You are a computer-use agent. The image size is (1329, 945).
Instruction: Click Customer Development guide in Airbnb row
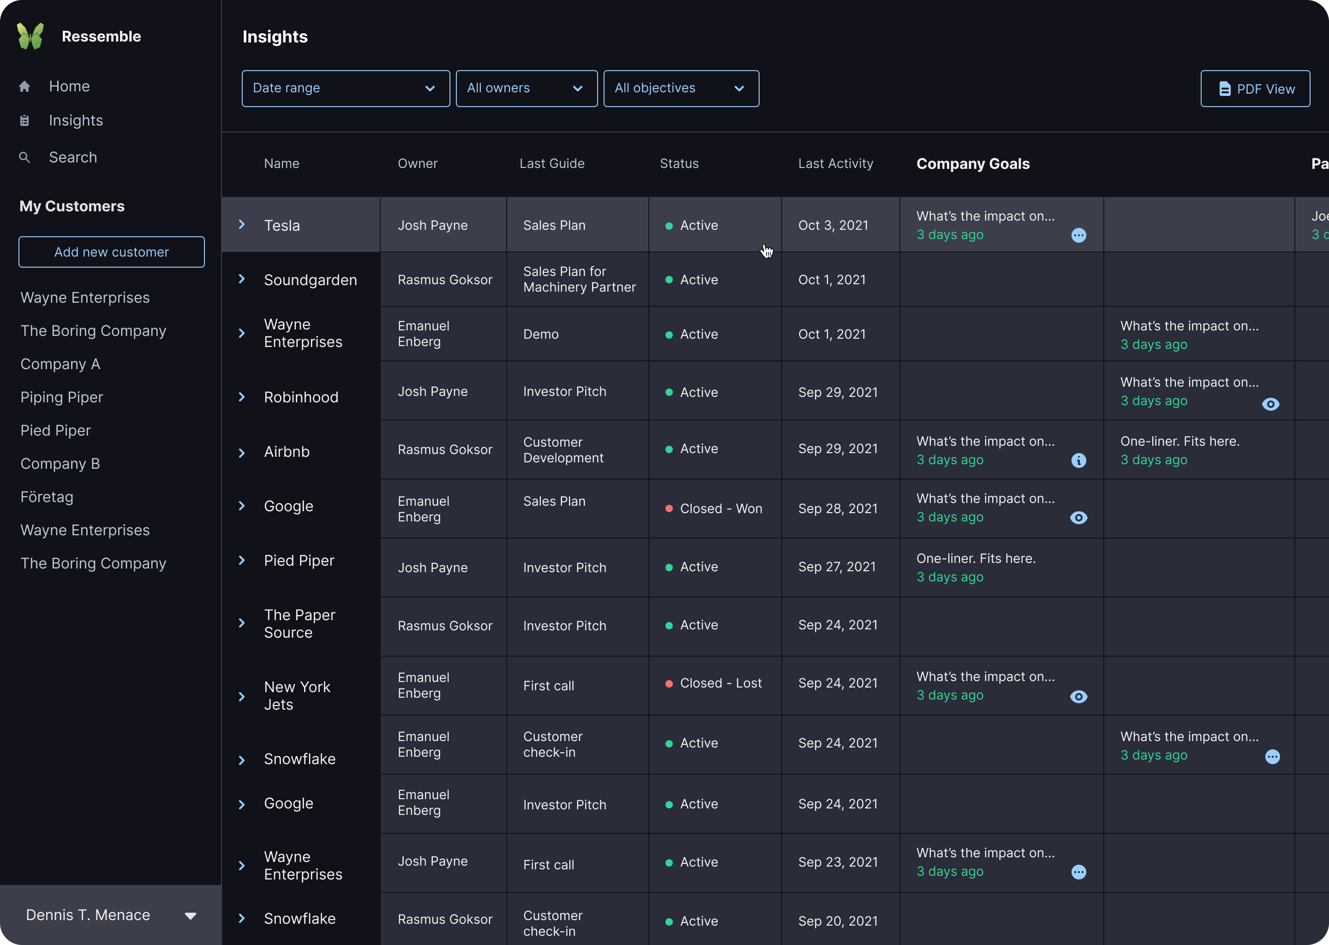[563, 450]
